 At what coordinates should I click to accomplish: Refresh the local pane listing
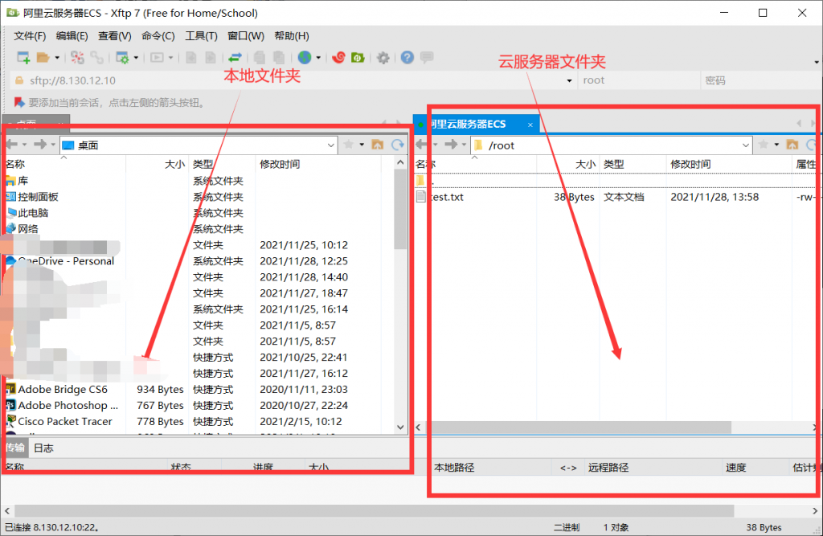[x=397, y=145]
